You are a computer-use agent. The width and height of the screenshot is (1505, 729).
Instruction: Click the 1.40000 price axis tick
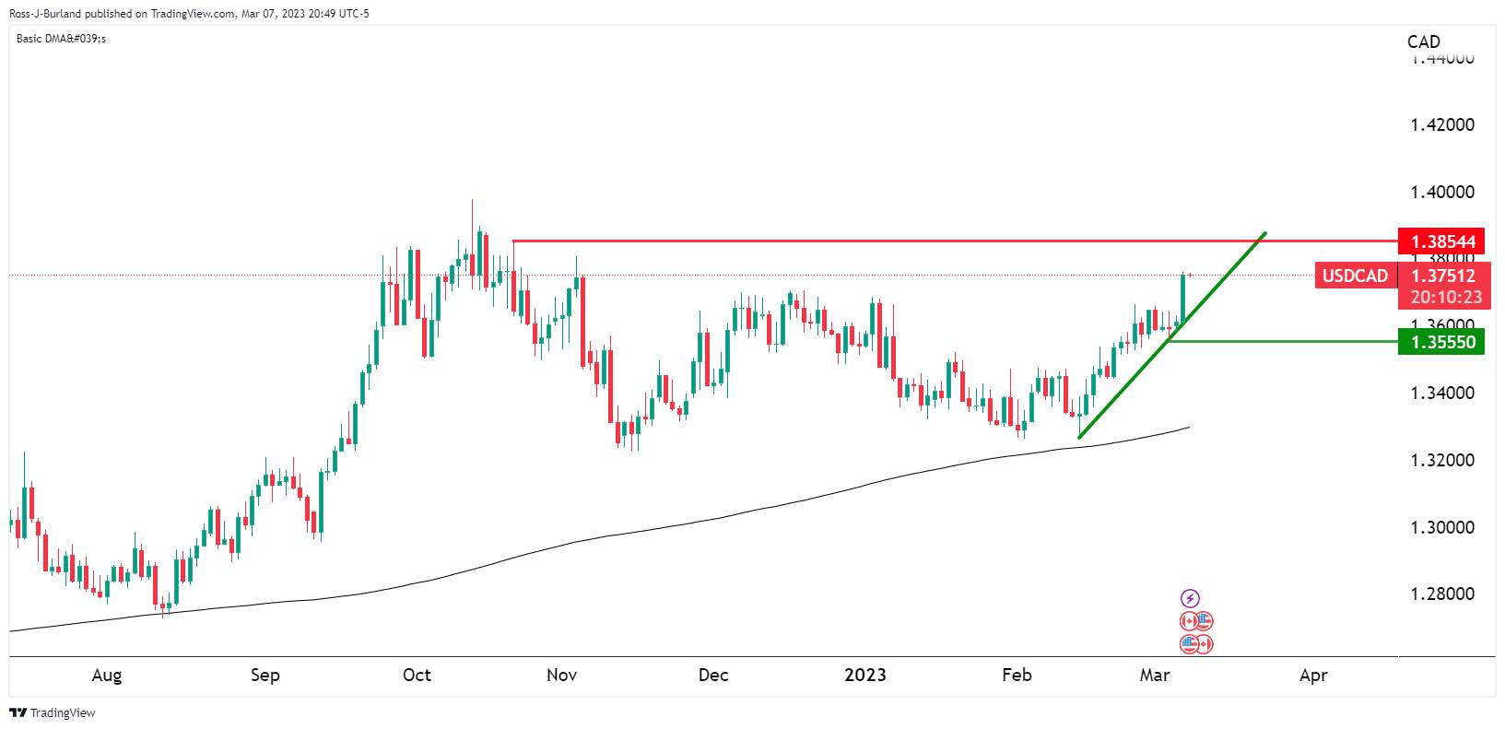(x=1441, y=192)
